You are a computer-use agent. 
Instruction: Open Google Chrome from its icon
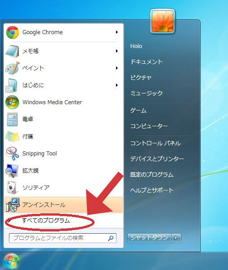[13, 32]
